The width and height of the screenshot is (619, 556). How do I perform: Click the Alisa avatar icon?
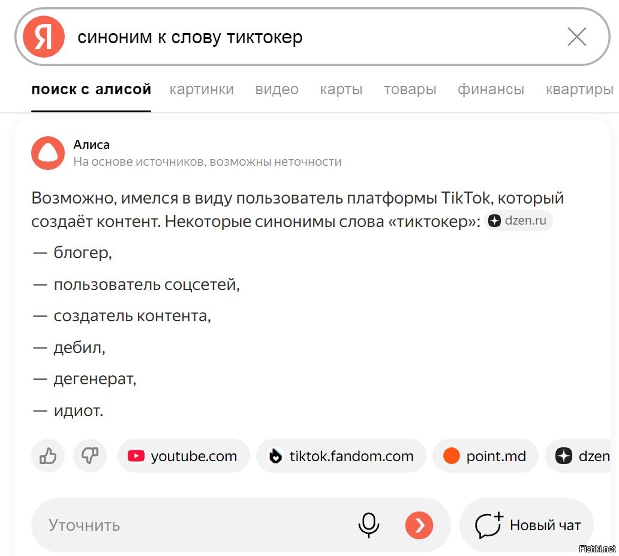(47, 153)
